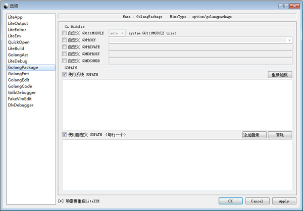
Task: Open the GolangAst options page
Action: (31, 55)
